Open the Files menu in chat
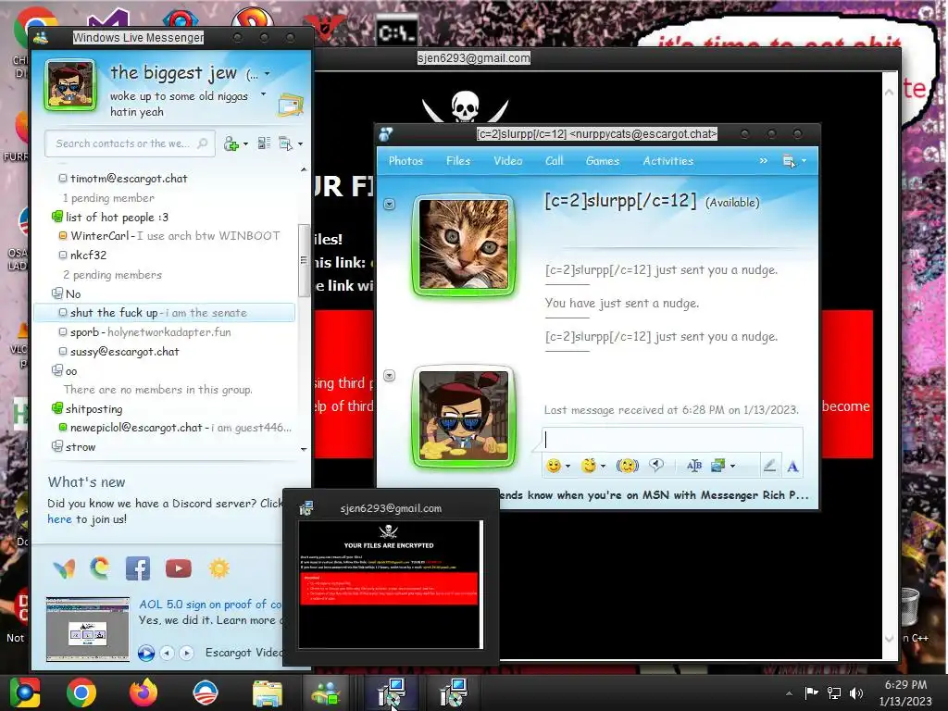The height and width of the screenshot is (711, 948). tap(458, 161)
